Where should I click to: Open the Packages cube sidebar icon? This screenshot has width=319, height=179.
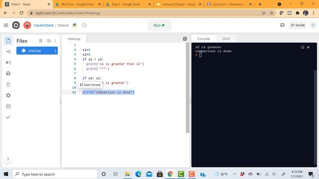pyautogui.click(x=8, y=73)
